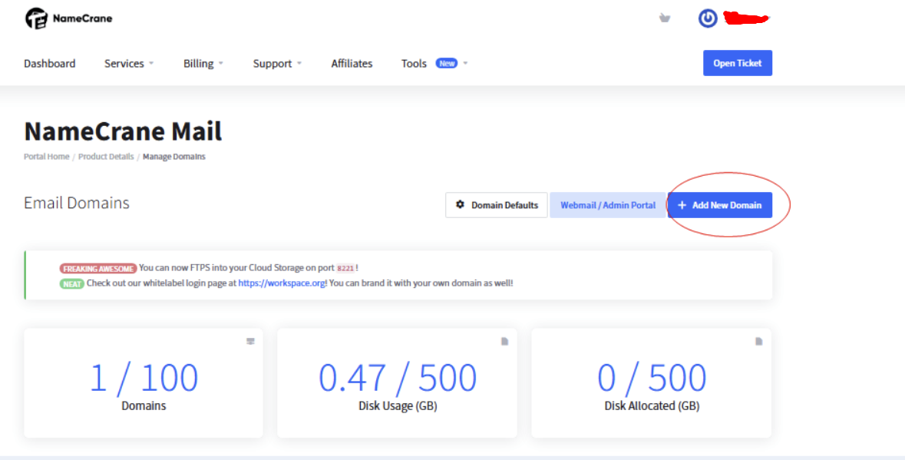Image resolution: width=905 pixels, height=460 pixels.
Task: Open Domain Defaults settings
Action: 497,205
